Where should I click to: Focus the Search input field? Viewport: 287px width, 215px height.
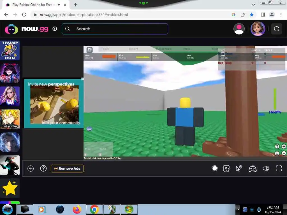pyautogui.click(x=115, y=29)
